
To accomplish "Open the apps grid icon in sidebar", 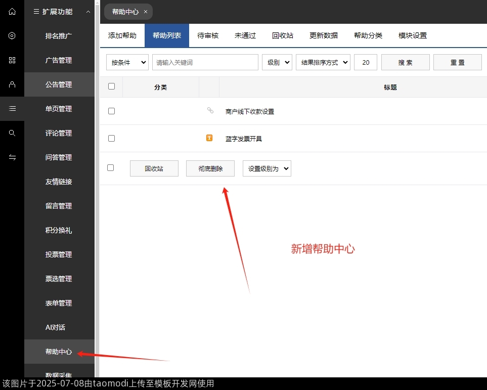I will [12, 60].
